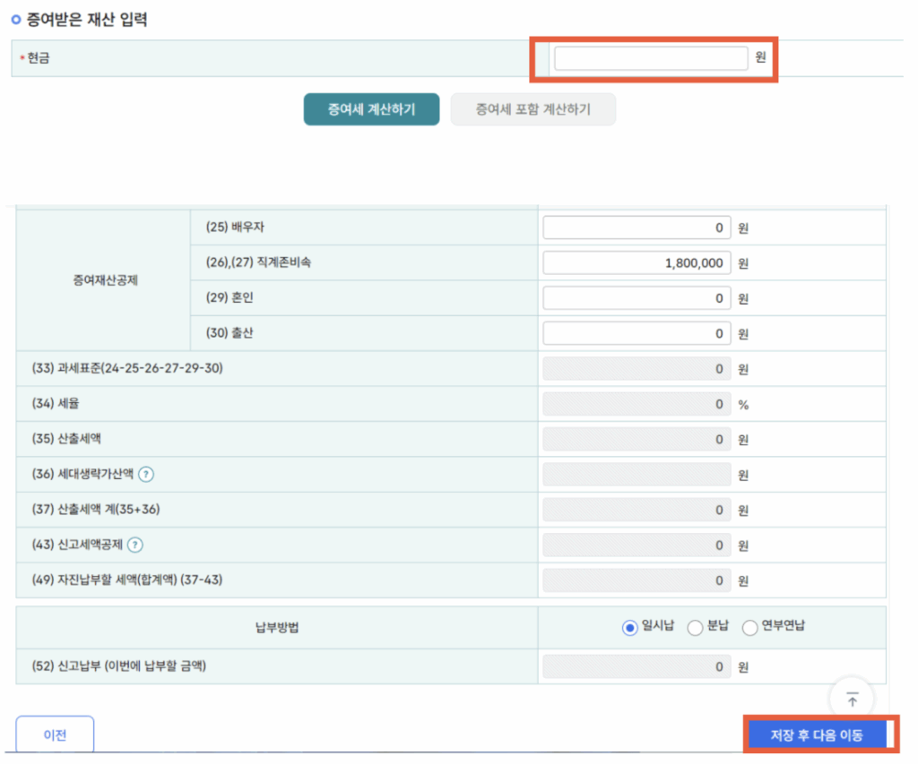Click the 신고납부 amount field
Screen dimensions: 918x764
tap(637, 667)
